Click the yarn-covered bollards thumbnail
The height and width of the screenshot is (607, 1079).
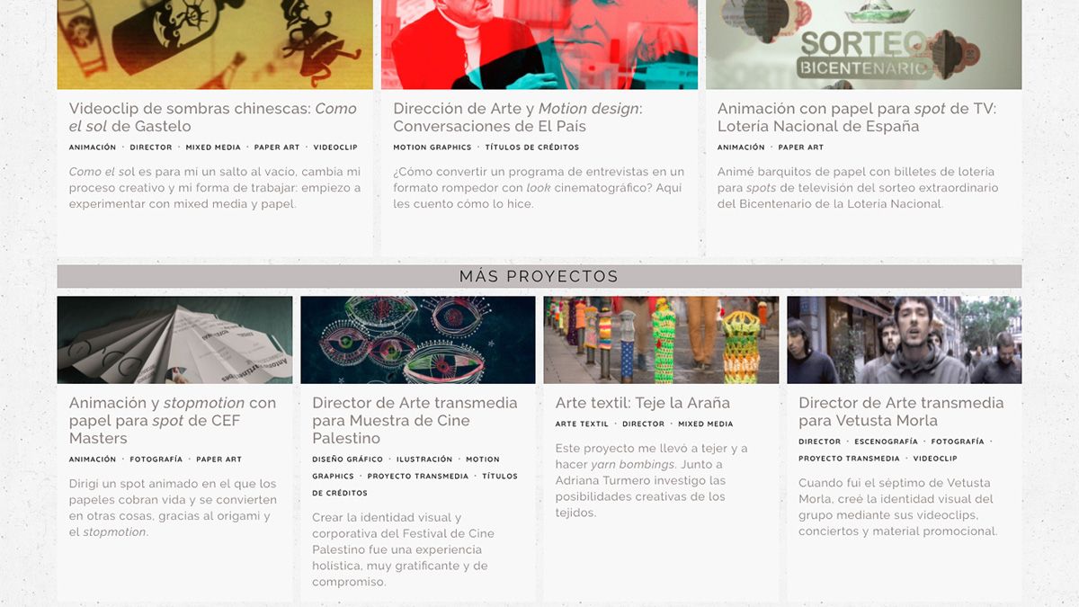pos(661,340)
